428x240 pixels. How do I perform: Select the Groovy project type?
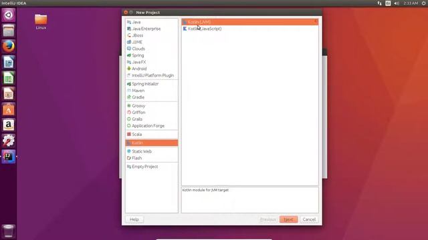[152, 105]
